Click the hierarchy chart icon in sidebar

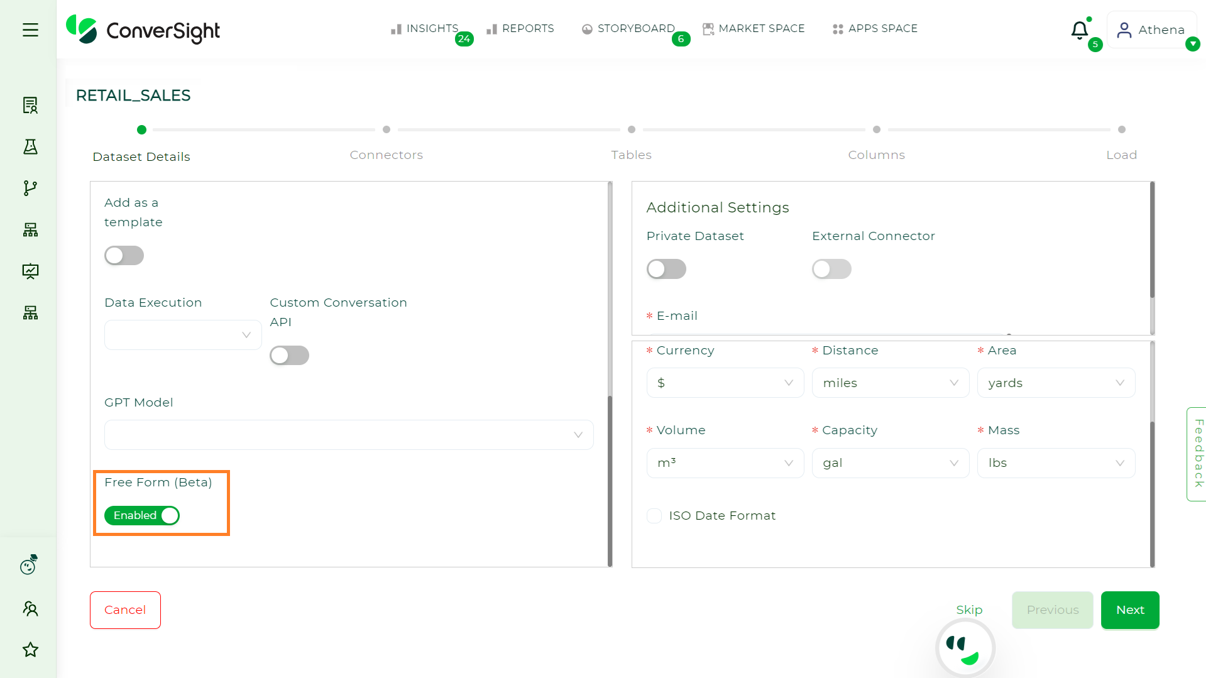click(x=30, y=229)
